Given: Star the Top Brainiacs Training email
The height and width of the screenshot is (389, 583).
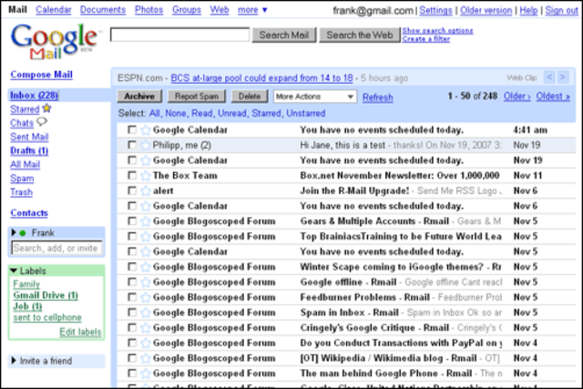Looking at the screenshot, I should tap(146, 237).
